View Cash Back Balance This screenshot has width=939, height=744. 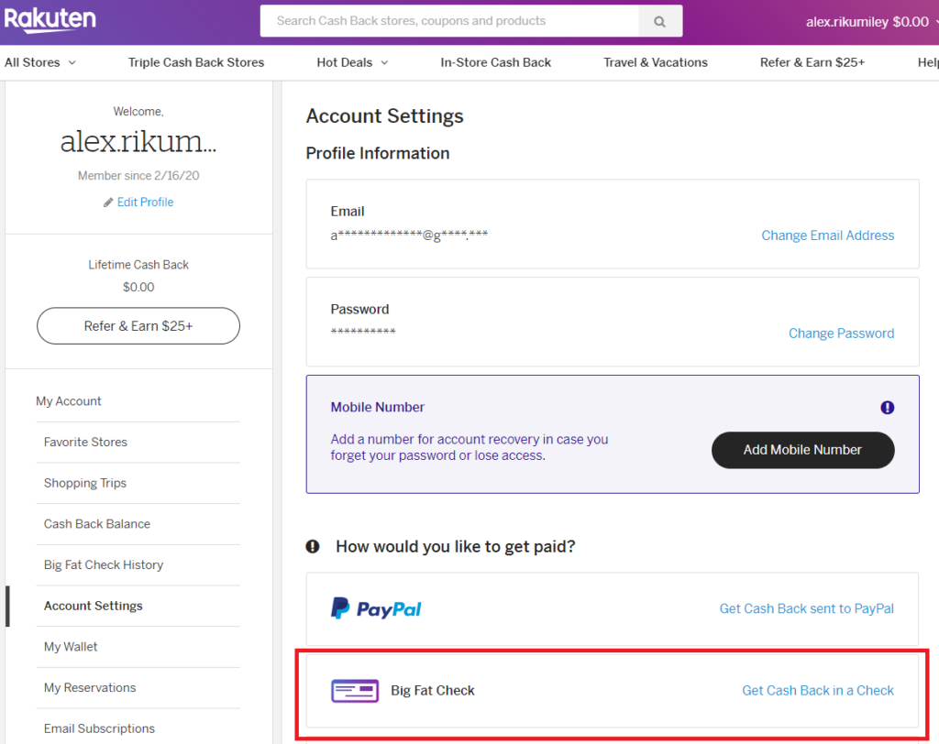pyautogui.click(x=97, y=524)
